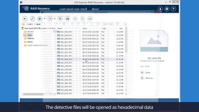
Task: Select file DSC_0919.JPG
Action: tap(66, 94)
